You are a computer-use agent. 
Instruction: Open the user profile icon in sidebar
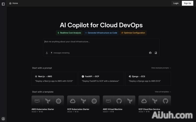[x=3, y=119]
